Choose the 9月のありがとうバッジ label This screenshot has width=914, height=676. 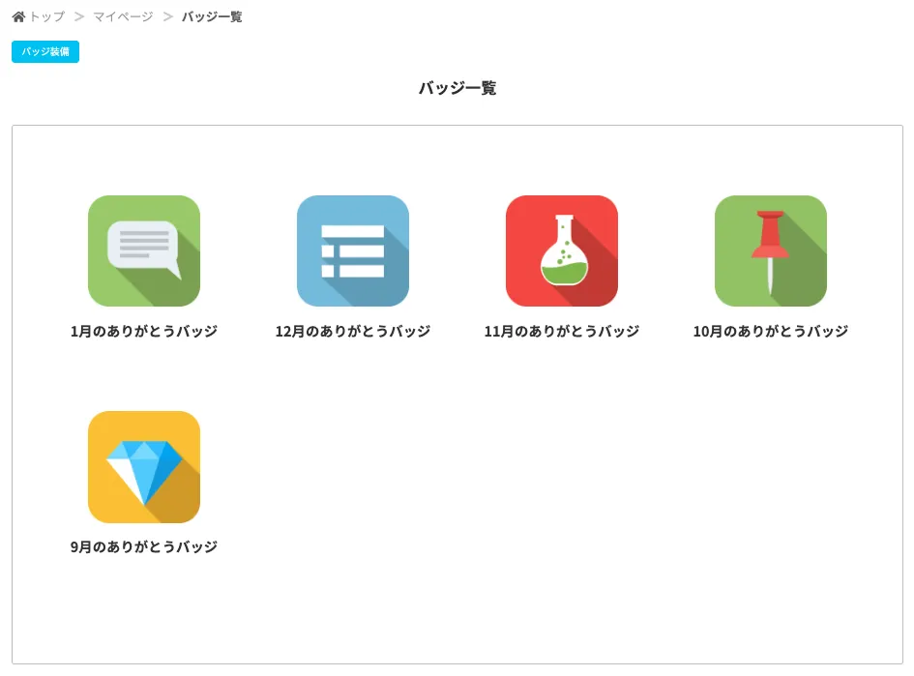(144, 546)
